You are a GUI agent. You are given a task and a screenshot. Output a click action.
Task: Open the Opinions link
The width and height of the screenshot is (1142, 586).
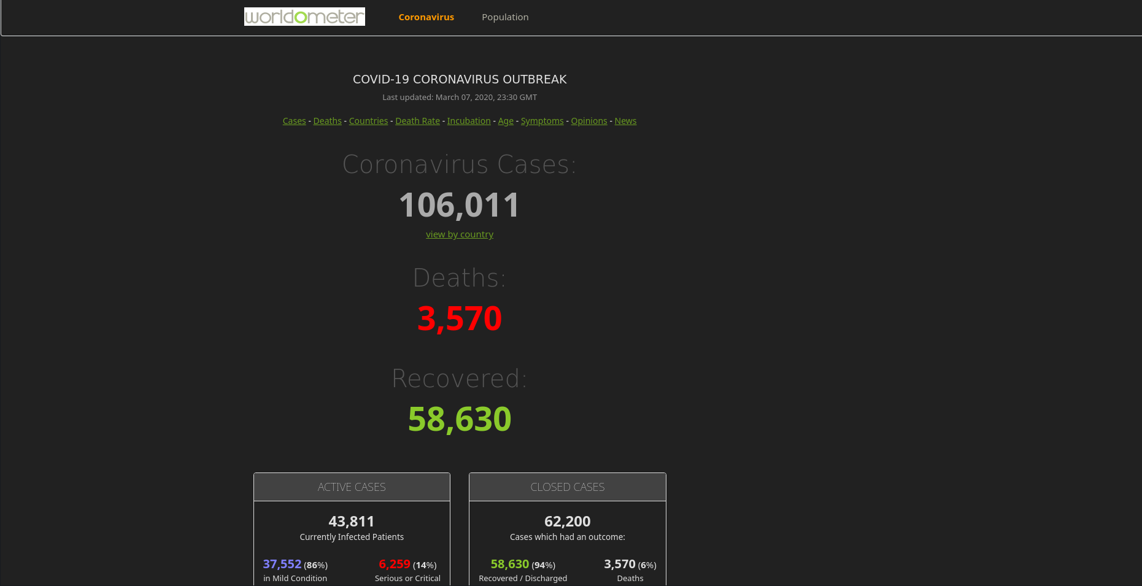[589, 121]
